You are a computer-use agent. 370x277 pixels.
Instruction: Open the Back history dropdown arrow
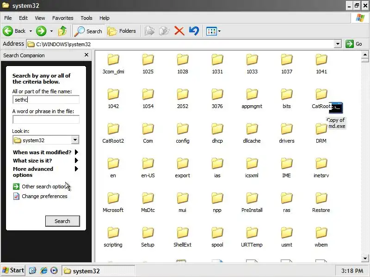[x=31, y=31]
